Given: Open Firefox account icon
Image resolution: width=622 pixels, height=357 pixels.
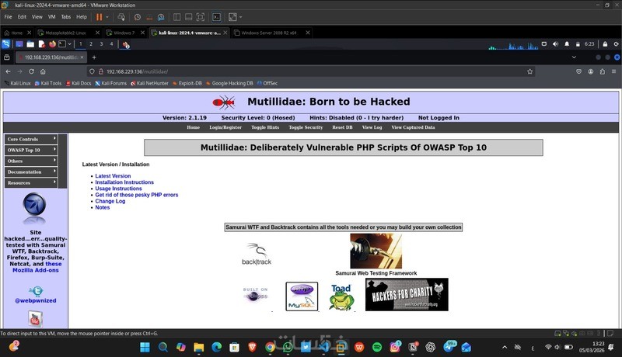Looking at the screenshot, I should pos(591,71).
